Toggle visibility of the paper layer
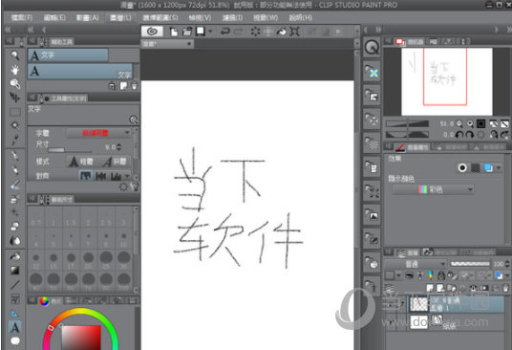The width and height of the screenshot is (512, 350). 392,322
